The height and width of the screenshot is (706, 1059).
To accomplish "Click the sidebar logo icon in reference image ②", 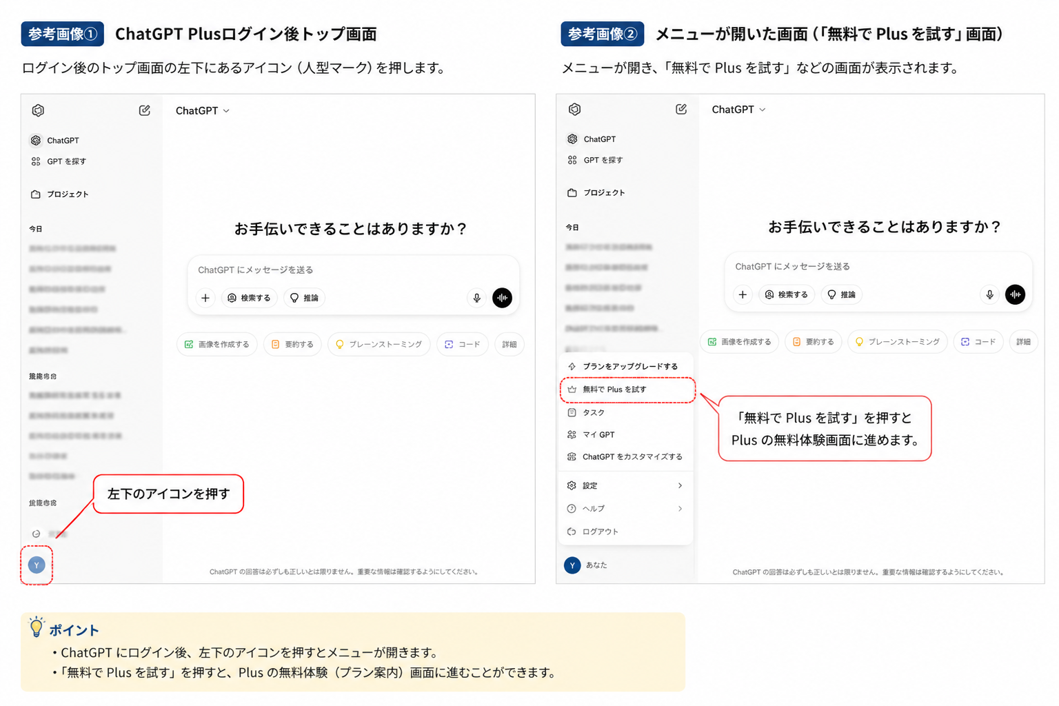I will coord(574,109).
